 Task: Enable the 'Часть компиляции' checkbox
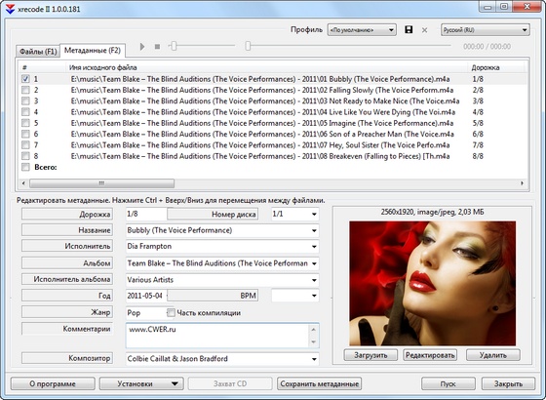(171, 312)
